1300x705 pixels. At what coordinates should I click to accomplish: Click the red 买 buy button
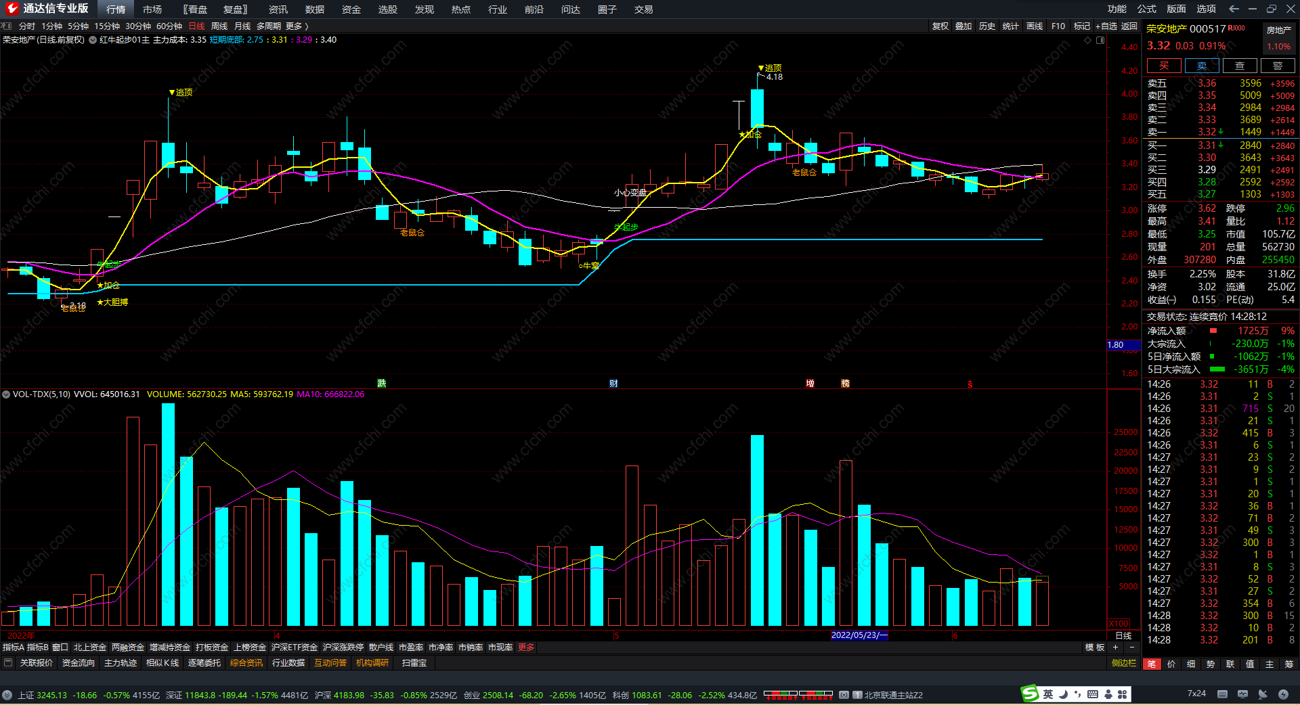[x=1163, y=66]
